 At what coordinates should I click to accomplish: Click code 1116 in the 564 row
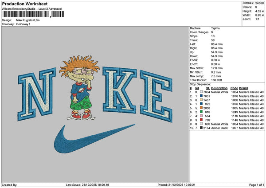click(235, 116)
